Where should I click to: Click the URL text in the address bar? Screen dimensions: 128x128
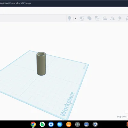(x=15, y=3)
